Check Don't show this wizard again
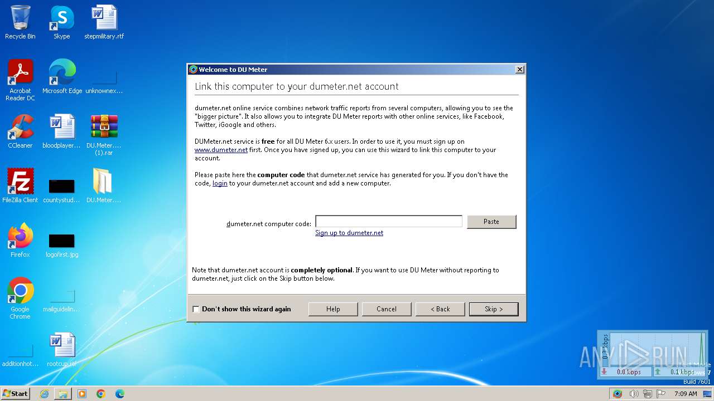This screenshot has width=714, height=401. coord(196,309)
